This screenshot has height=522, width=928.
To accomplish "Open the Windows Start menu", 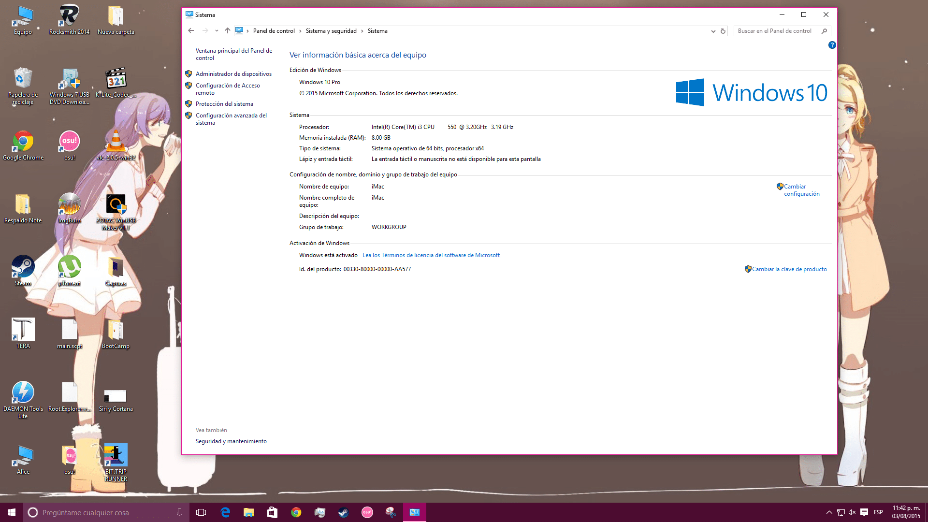I will click(x=12, y=512).
